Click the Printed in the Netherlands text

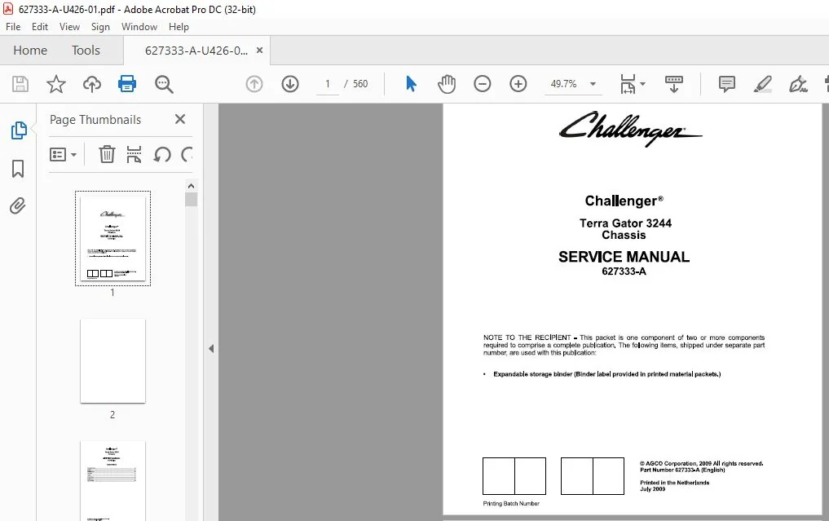click(675, 483)
